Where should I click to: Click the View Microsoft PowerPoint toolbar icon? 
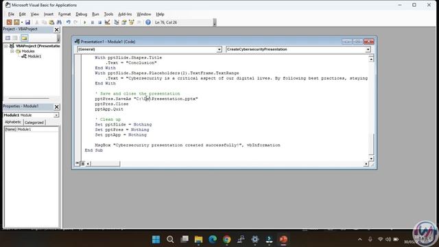(9, 22)
